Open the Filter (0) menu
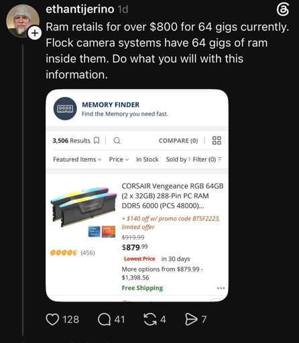299x343 pixels. pos(207,159)
